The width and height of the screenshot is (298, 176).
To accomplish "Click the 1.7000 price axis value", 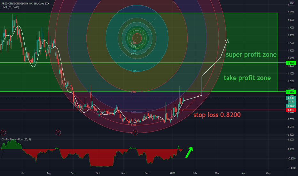I will (291, 43).
